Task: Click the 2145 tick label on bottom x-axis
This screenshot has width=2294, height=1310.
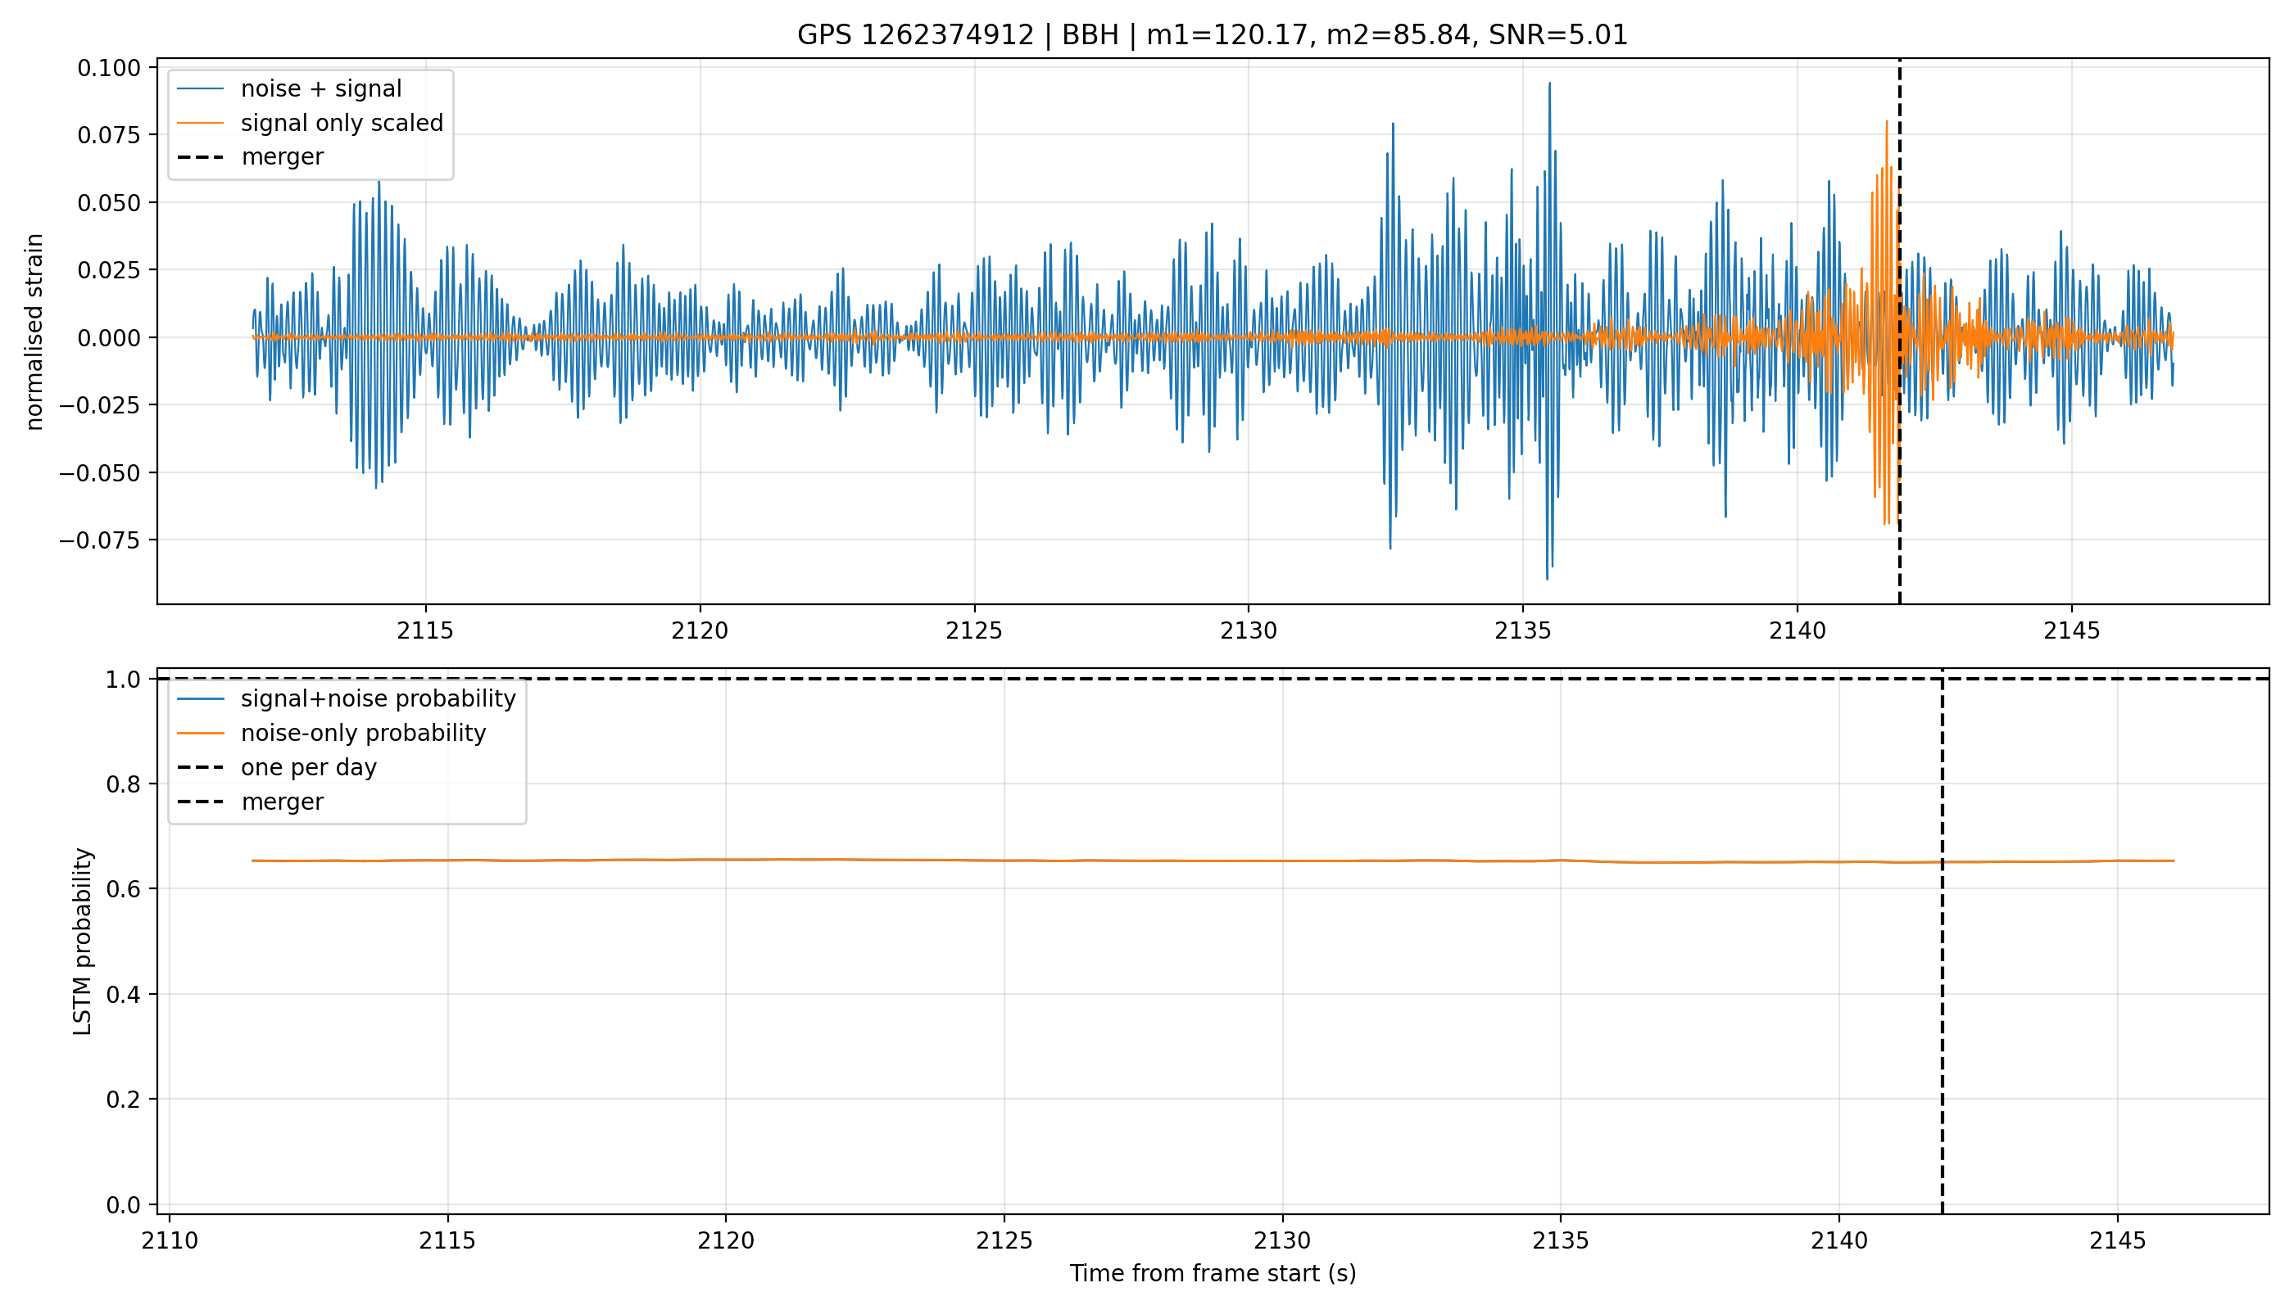Action: (x=2118, y=1240)
